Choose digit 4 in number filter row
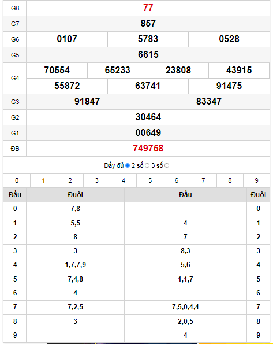This screenshot has width=273, height=344. click(x=124, y=180)
